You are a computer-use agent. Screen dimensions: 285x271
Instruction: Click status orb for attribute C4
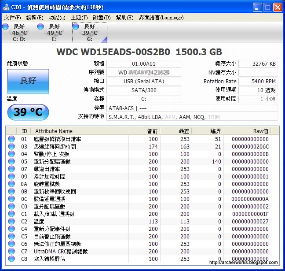click(11, 229)
